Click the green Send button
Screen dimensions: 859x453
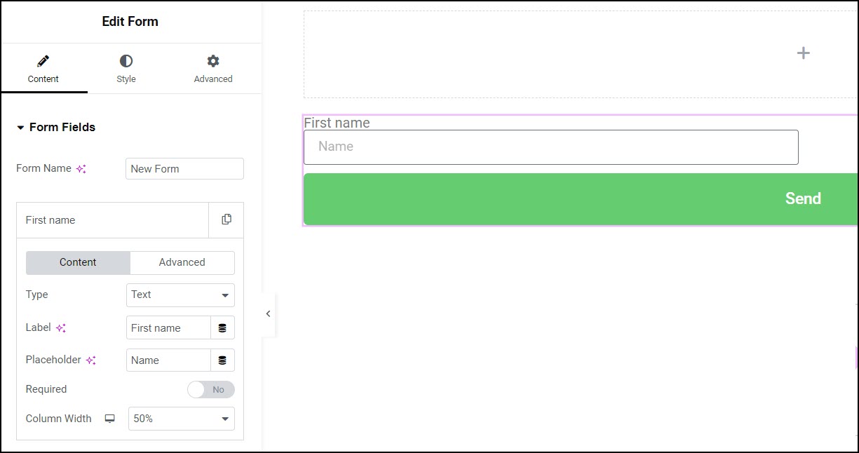(581, 199)
